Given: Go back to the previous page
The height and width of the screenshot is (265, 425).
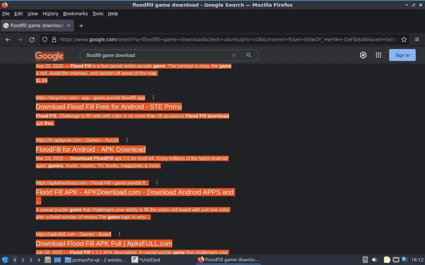Looking at the screenshot, I should (8, 39).
